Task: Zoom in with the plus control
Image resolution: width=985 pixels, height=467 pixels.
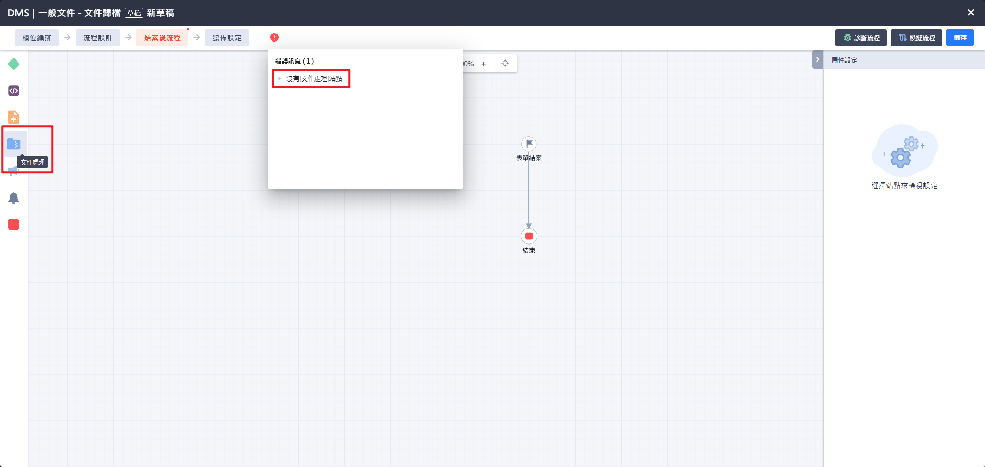Action: 484,63
